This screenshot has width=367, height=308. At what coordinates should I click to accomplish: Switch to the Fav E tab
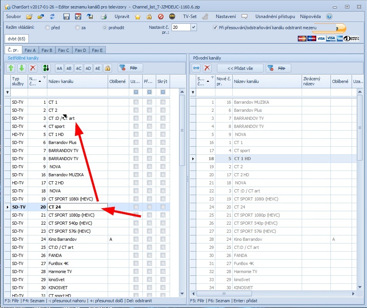[97, 50]
